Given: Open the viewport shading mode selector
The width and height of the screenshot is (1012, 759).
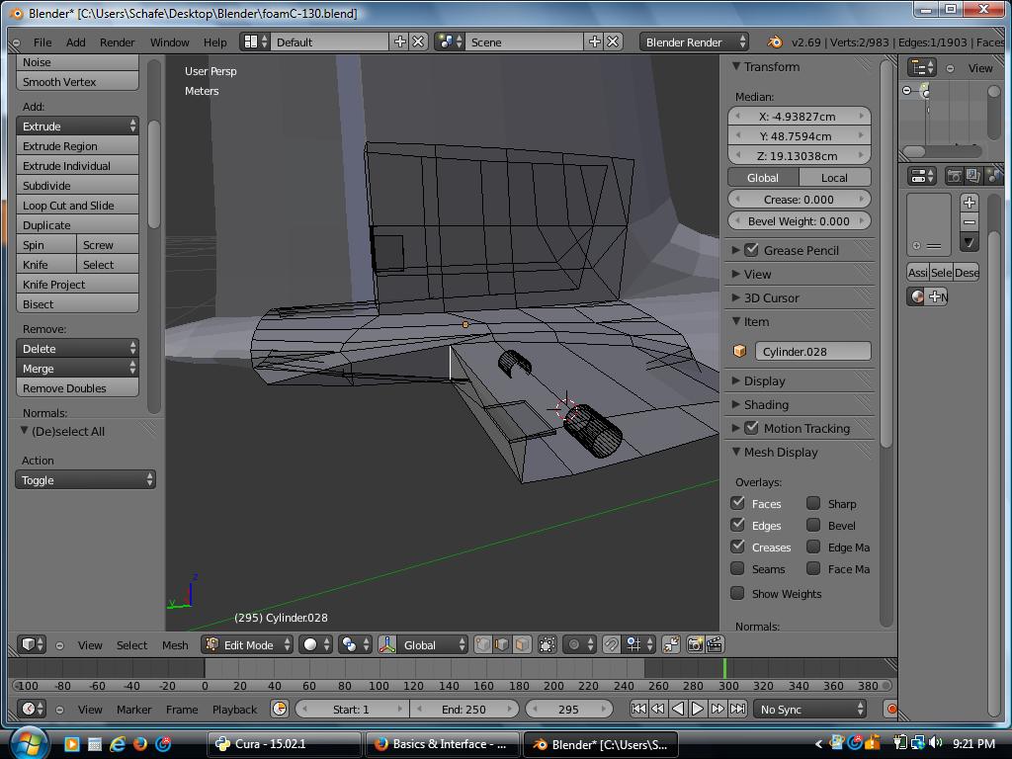Looking at the screenshot, I should coord(316,644).
